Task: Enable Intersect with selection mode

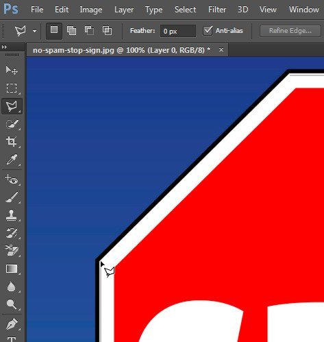Action: click(107, 31)
